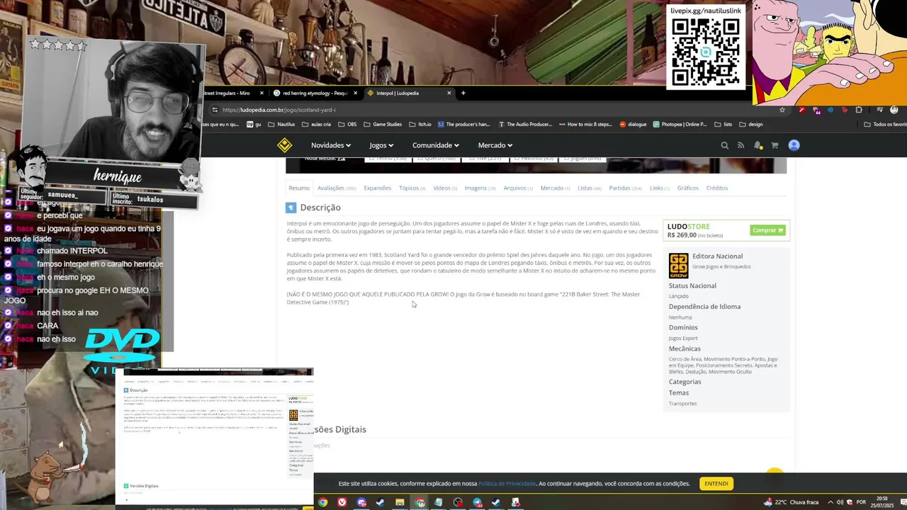Switch to the Gráficos tab

click(687, 188)
